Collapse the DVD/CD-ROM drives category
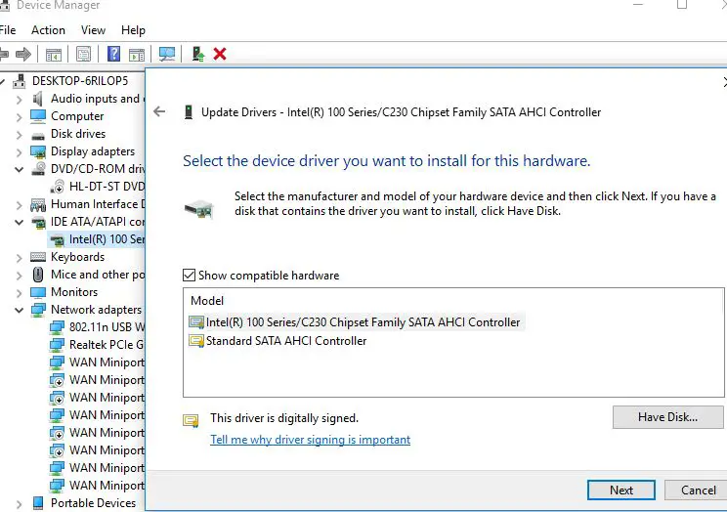This screenshot has height=512, width=727. click(19, 169)
